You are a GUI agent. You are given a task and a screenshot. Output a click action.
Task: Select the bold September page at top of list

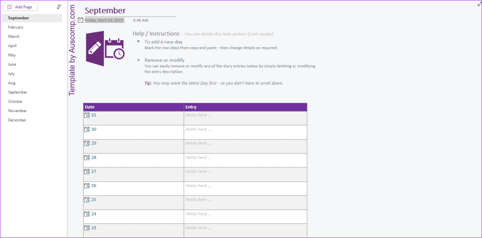(x=32, y=18)
